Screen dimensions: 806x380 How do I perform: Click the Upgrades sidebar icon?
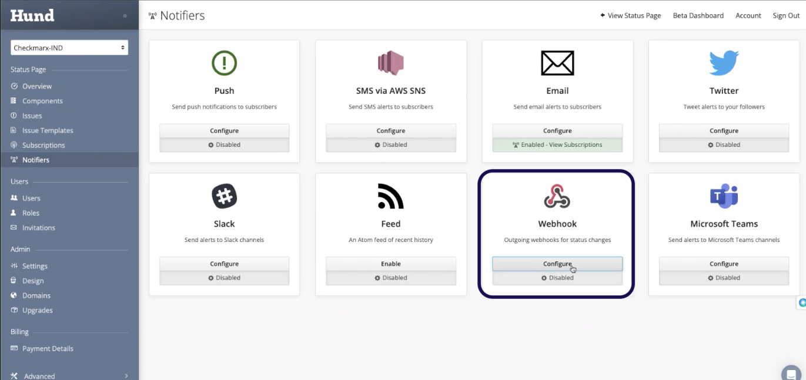tap(14, 310)
